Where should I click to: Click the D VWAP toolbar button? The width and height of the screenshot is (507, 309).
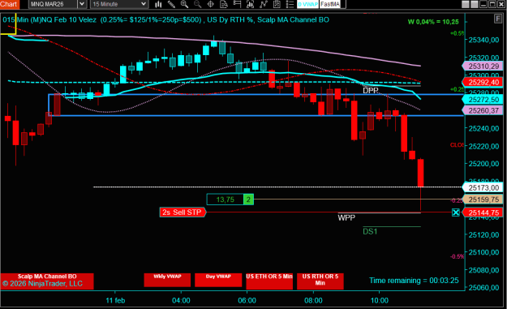point(307,4)
